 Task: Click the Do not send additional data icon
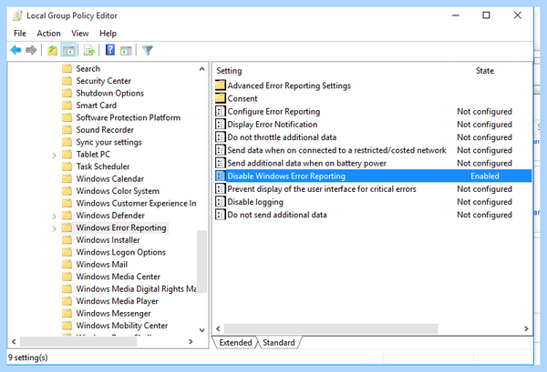pos(220,215)
